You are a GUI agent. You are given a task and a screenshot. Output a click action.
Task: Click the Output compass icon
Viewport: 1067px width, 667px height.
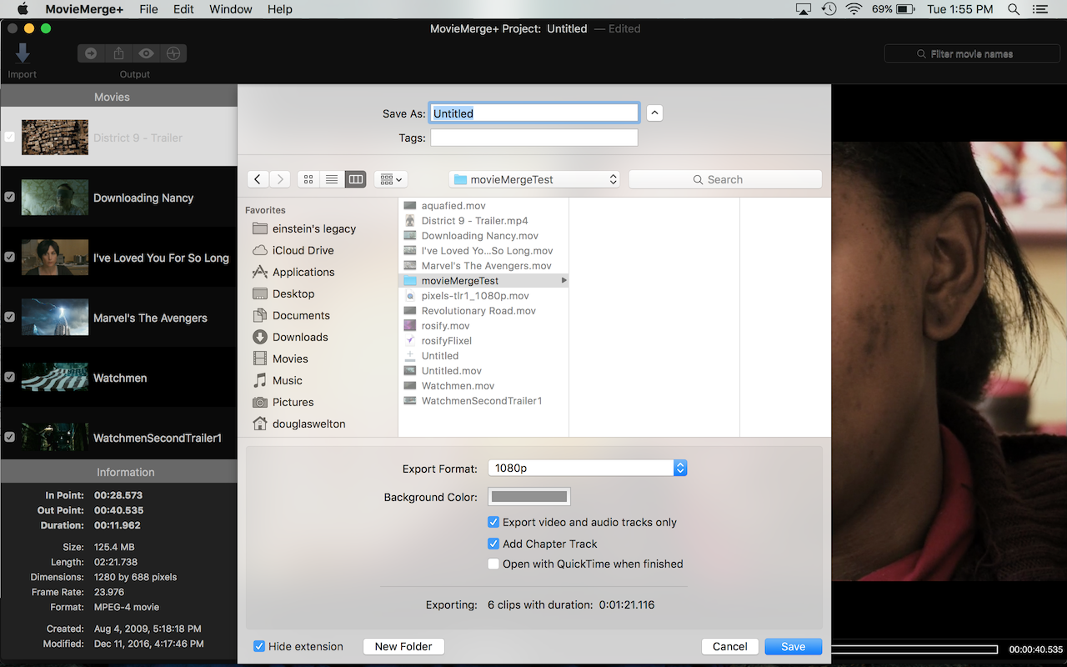coord(173,53)
